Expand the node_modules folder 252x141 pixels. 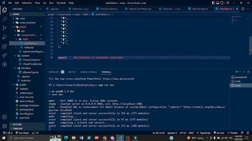(27, 23)
